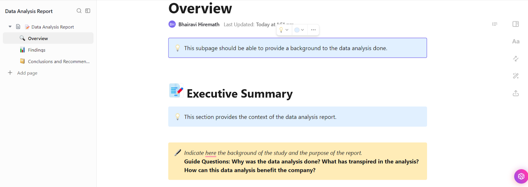Click the share/export icon
Image resolution: width=528 pixels, height=187 pixels.
click(515, 93)
